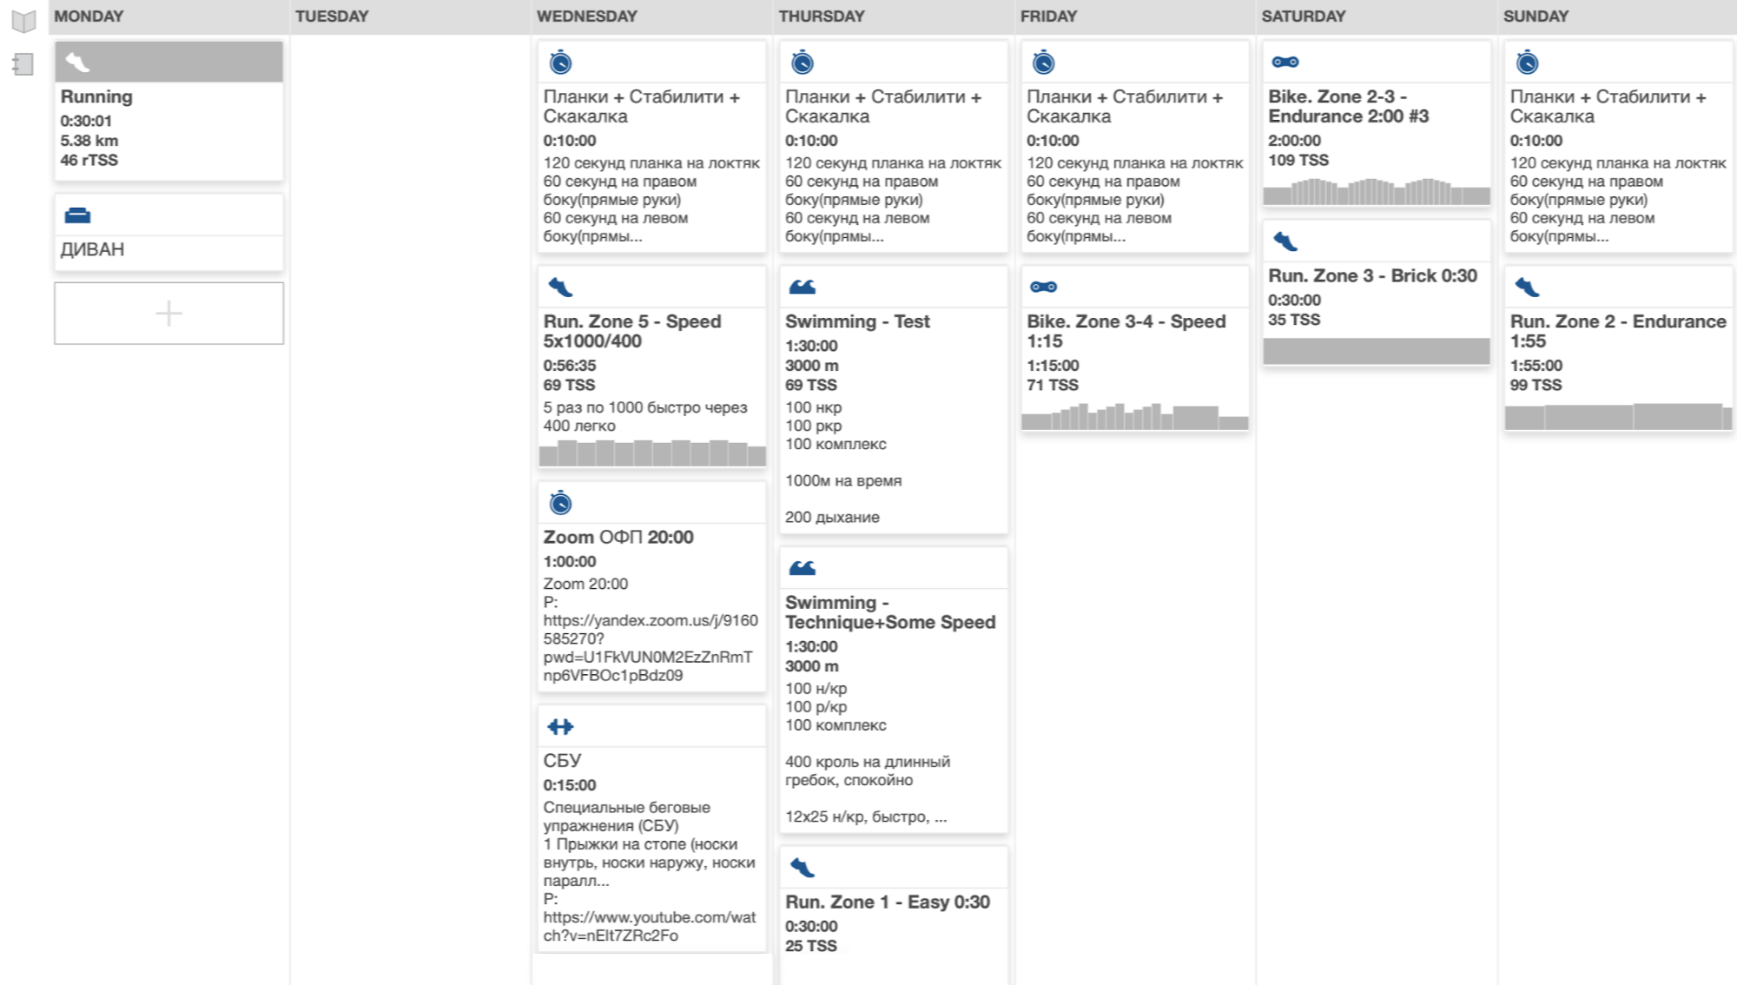Click the Zoom ОФП 20:00 workout link
Screen dimensions: 1737x985
point(618,537)
